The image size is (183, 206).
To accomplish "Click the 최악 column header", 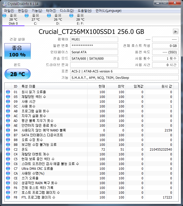I will click(116, 86).
